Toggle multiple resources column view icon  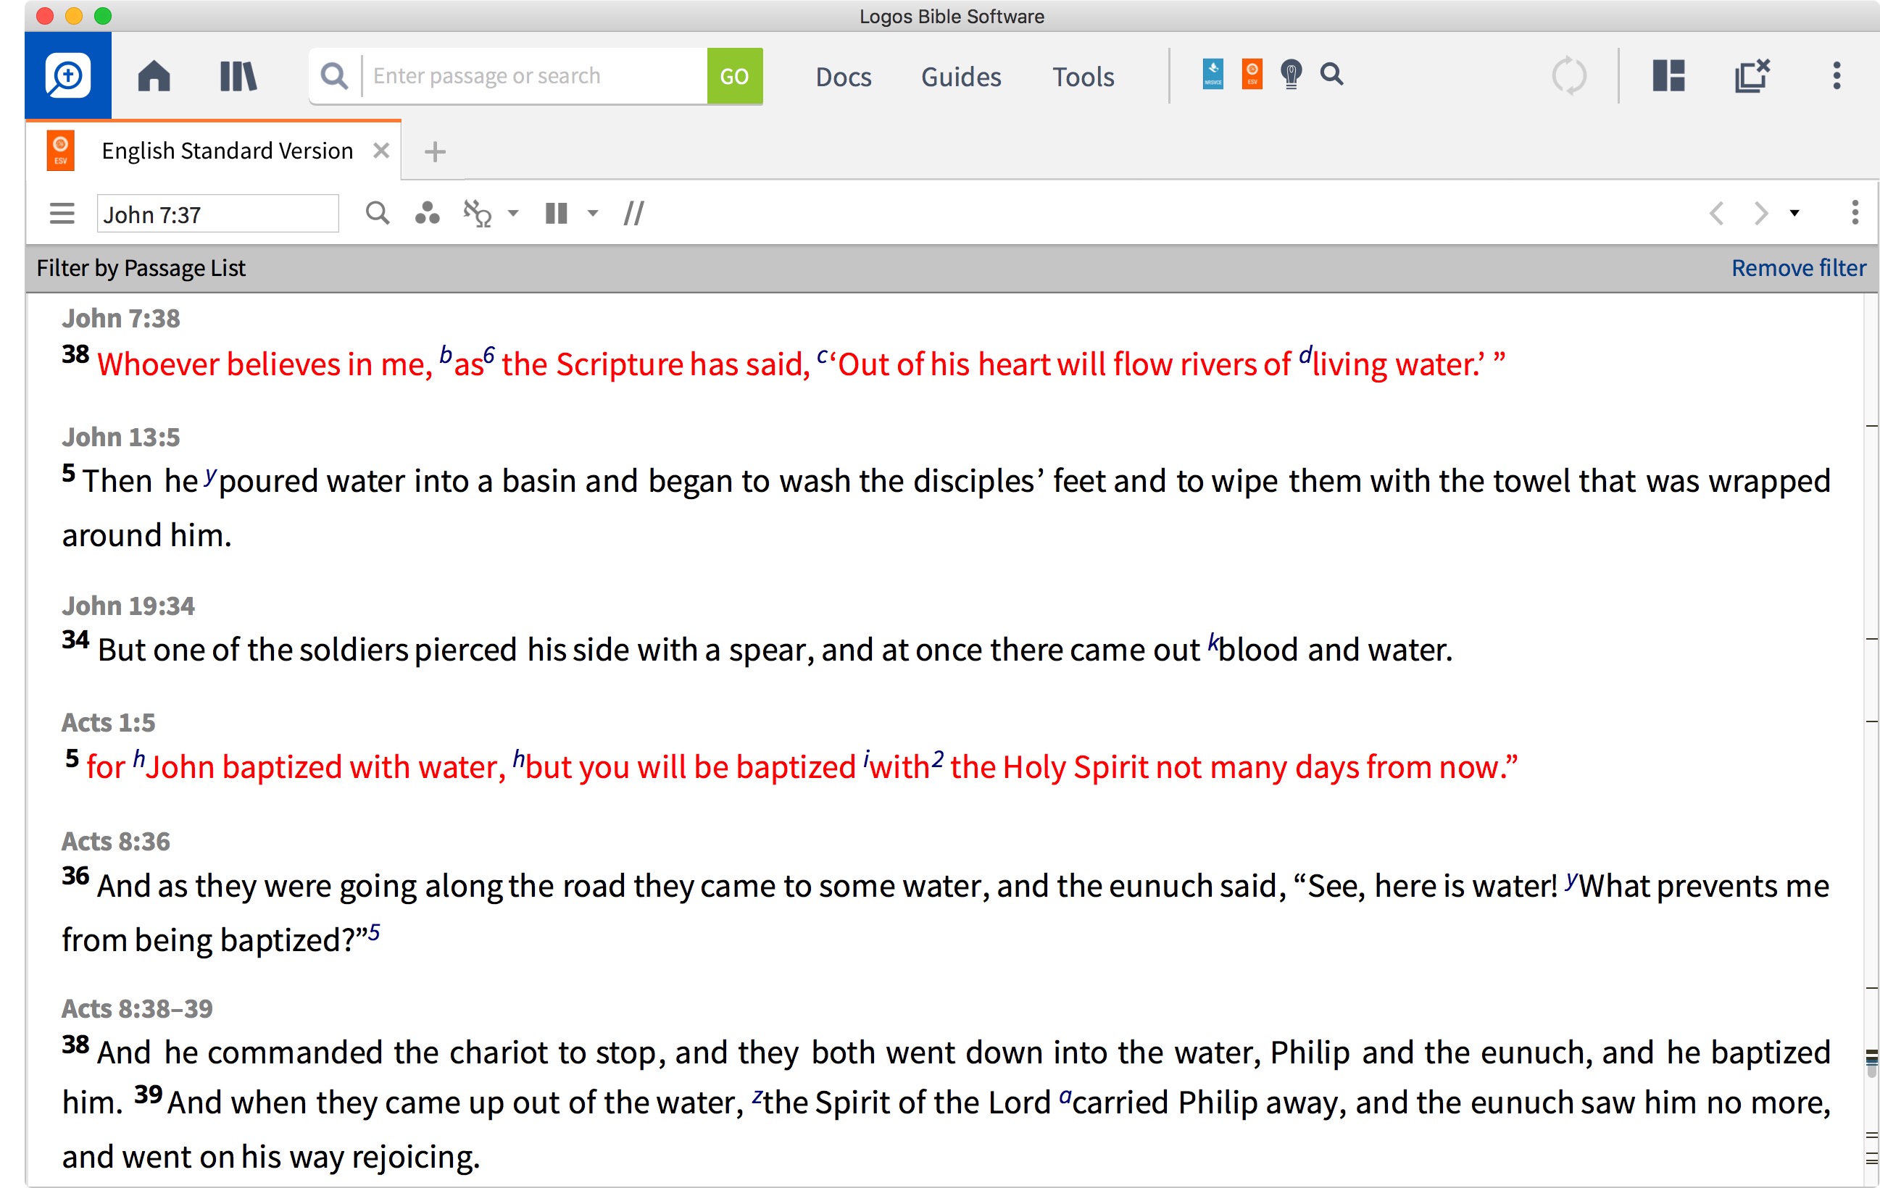click(556, 213)
